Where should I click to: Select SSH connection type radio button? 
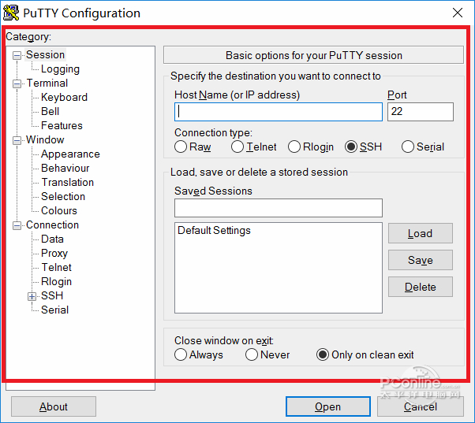coord(351,147)
